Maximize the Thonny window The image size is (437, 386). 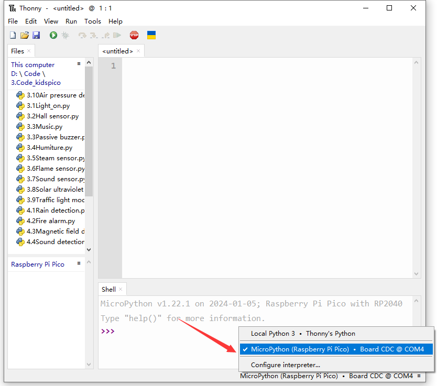click(389, 8)
